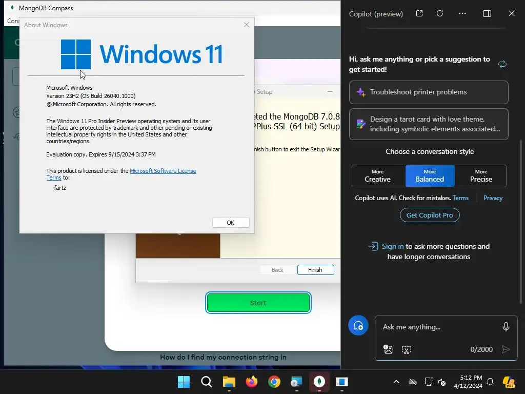The height and width of the screenshot is (394, 525).
Task: Open Windows Start menu
Action: (x=184, y=382)
